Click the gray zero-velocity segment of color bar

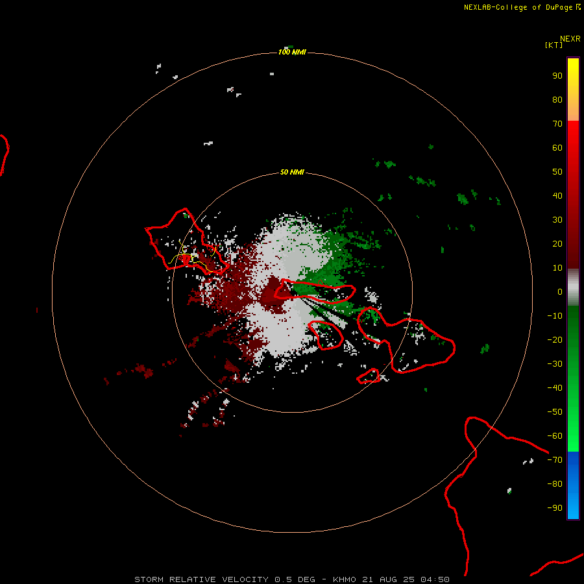[x=573, y=287]
